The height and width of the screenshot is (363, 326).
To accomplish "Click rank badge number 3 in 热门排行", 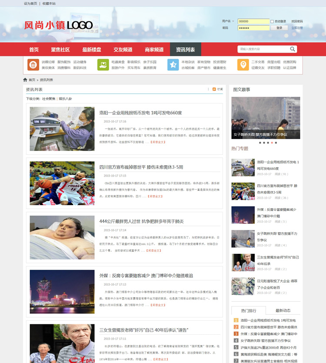I will 236,334.
